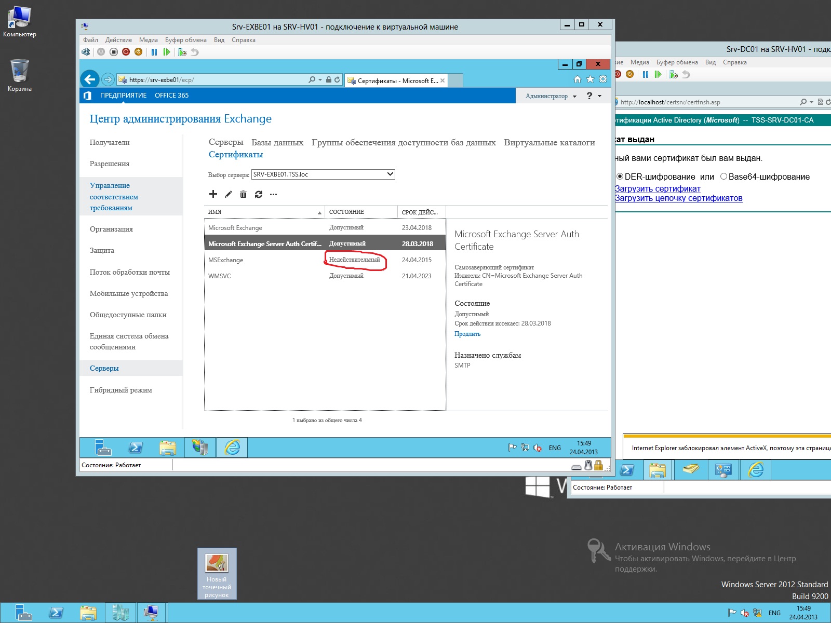
Task: Click the security lock icon in address bar
Action: click(329, 80)
